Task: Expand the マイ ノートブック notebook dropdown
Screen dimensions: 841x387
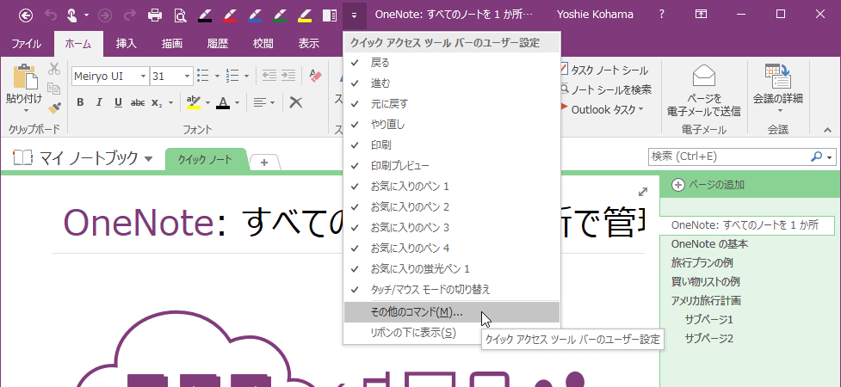Action: [x=149, y=158]
